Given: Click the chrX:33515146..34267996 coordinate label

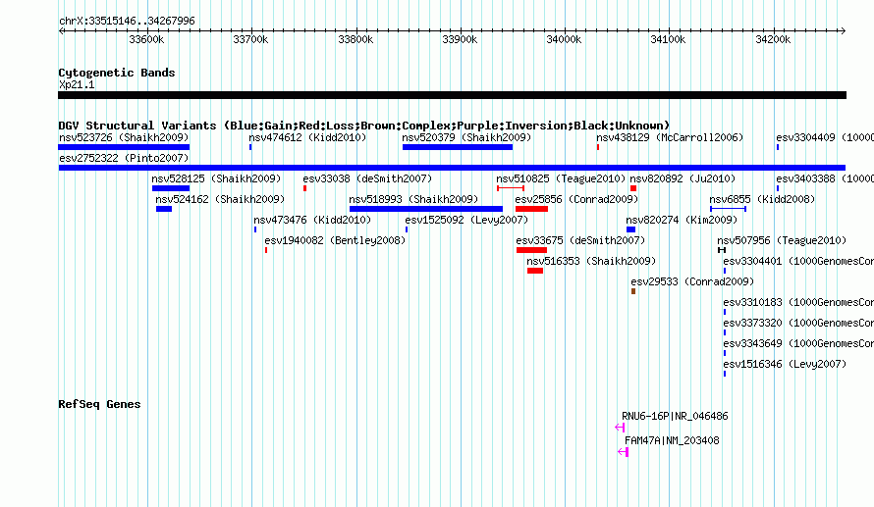Looking at the screenshot, I should coord(127,21).
